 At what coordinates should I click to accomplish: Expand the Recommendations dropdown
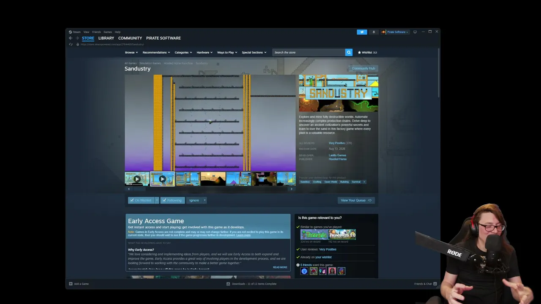[156, 52]
